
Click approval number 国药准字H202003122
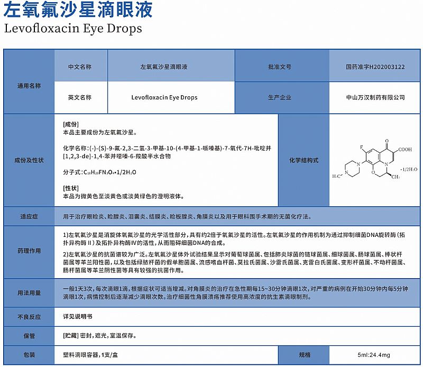click(375, 67)
